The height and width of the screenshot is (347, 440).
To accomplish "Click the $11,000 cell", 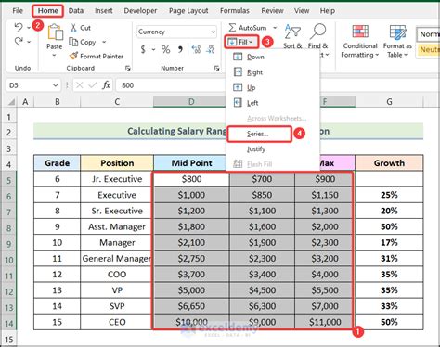I will pyautogui.click(x=325, y=322).
